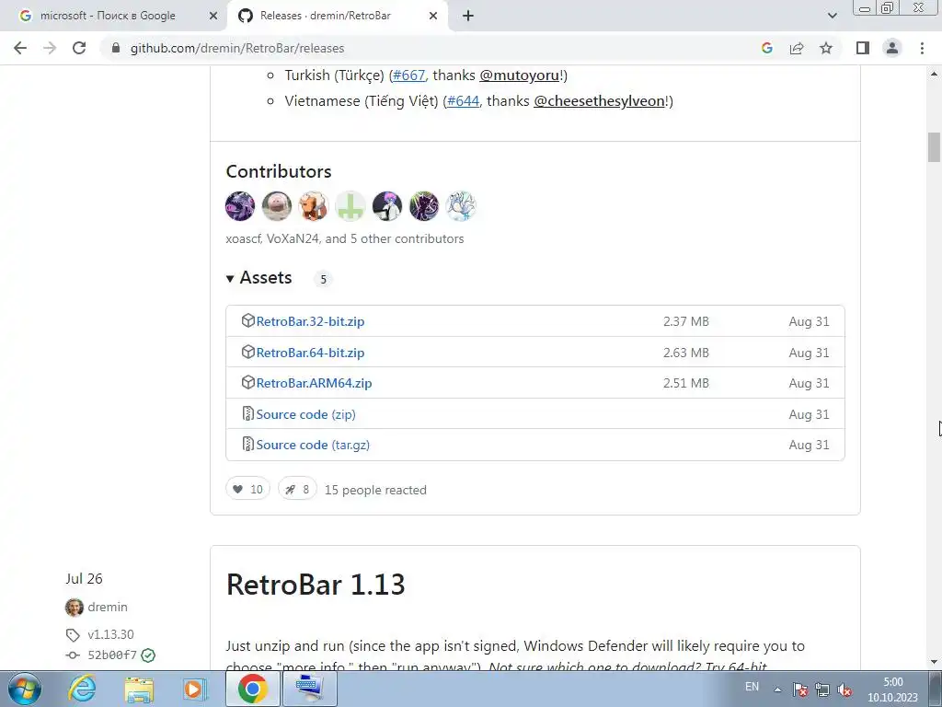This screenshot has height=707, width=942.
Task: Open Windows Media Player from taskbar
Action: tap(195, 689)
